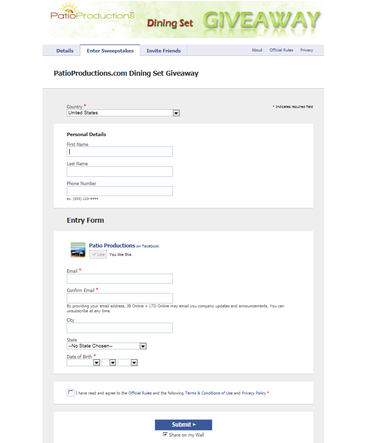Click the 'Indicates required field' note

[x=294, y=107]
